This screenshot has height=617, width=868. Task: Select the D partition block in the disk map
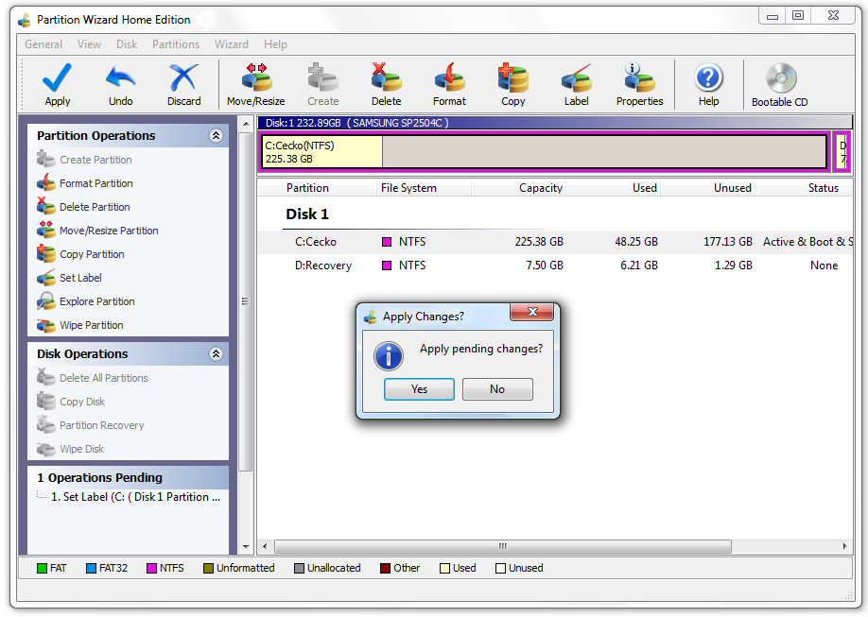click(842, 151)
